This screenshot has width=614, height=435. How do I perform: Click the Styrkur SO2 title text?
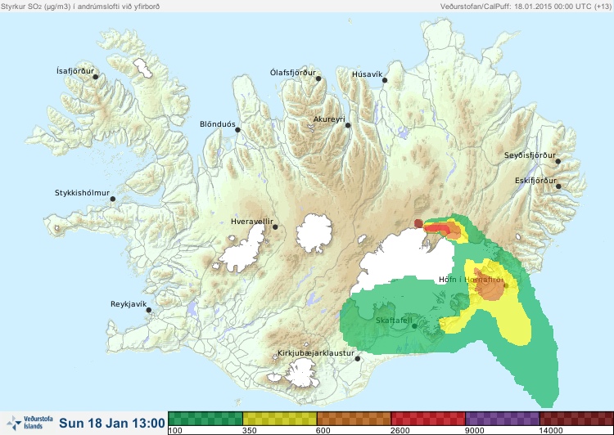click(80, 7)
